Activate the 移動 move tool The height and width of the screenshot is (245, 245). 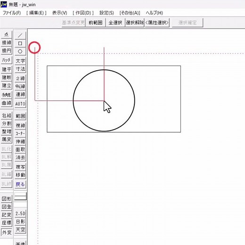20,175
